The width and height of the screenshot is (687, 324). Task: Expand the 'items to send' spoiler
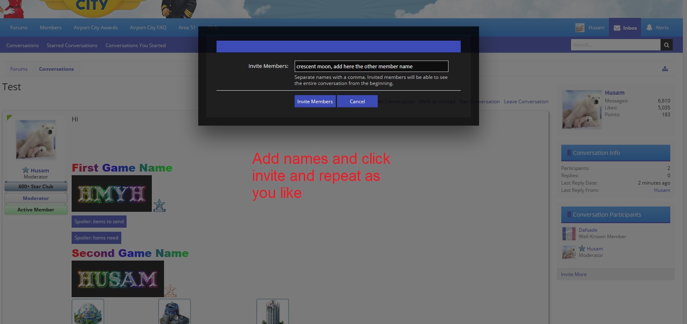[x=99, y=222]
